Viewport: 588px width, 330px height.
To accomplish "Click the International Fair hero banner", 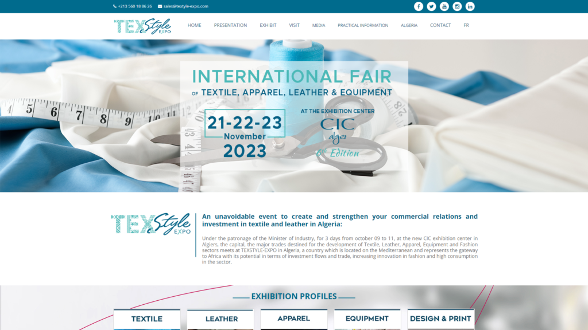I will click(294, 116).
